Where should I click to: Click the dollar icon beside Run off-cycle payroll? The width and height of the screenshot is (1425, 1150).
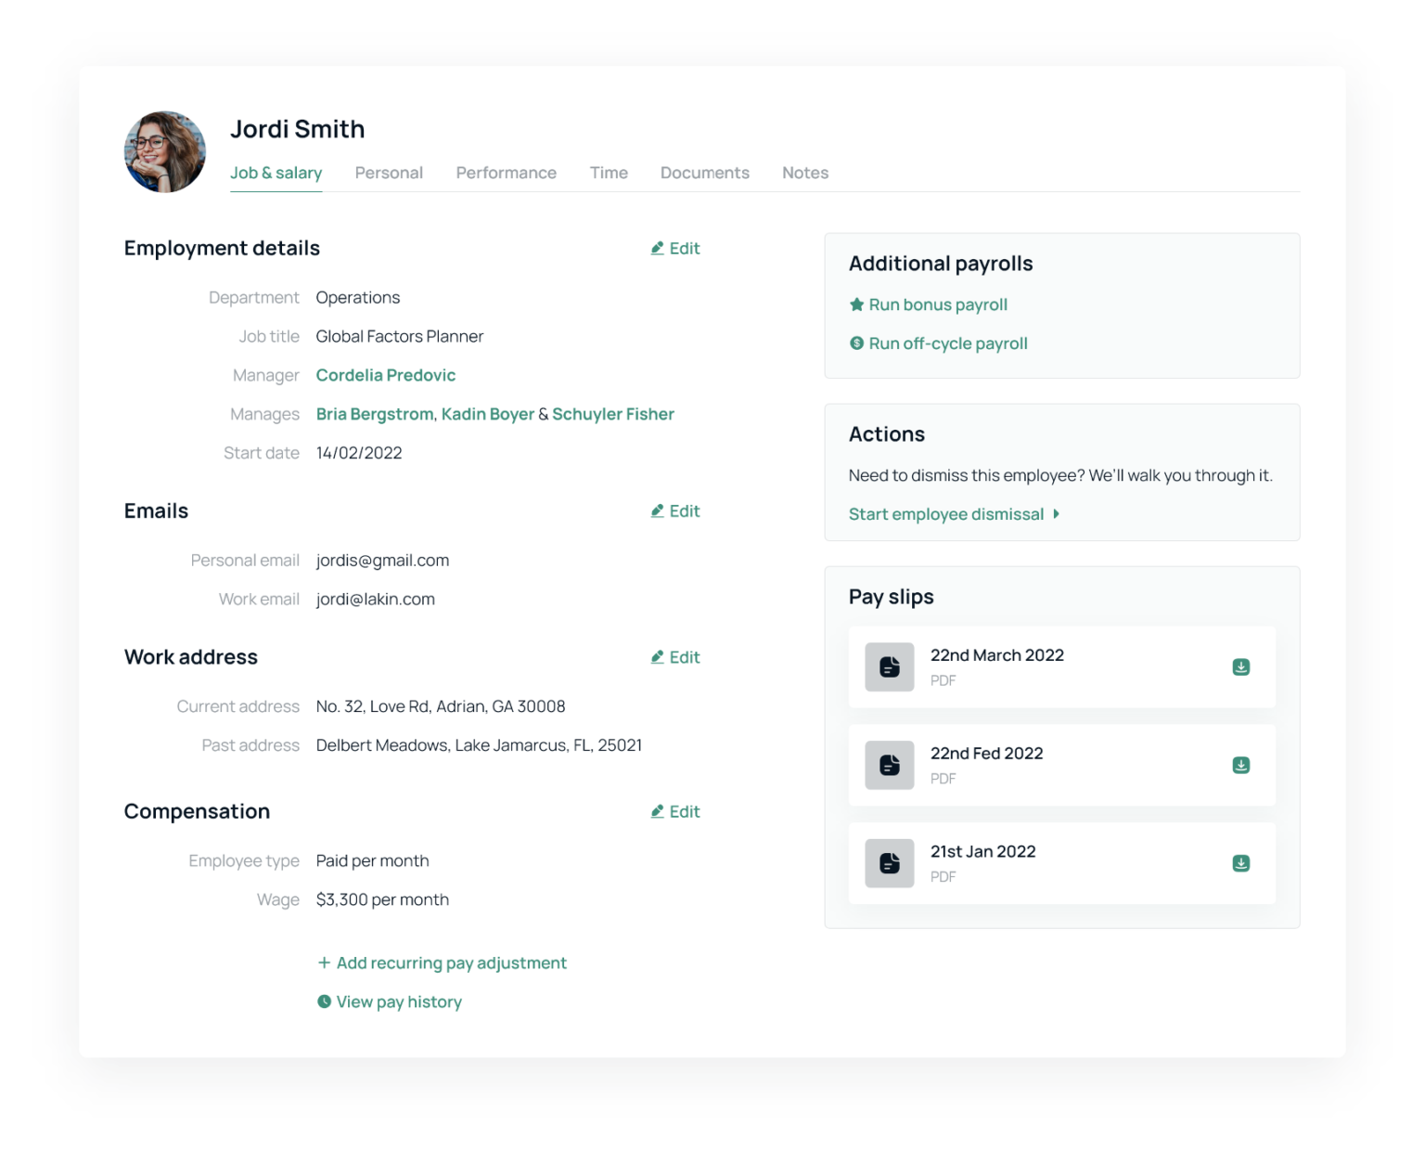click(x=855, y=343)
